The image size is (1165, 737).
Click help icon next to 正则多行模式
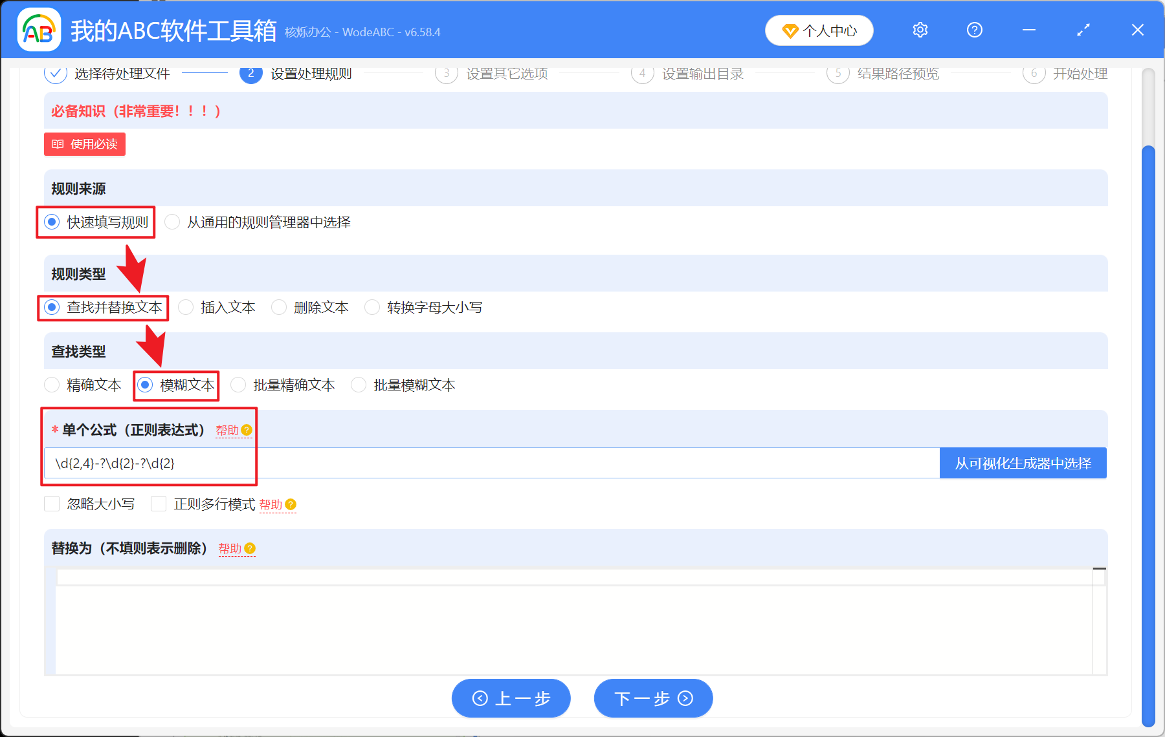pyautogui.click(x=291, y=506)
